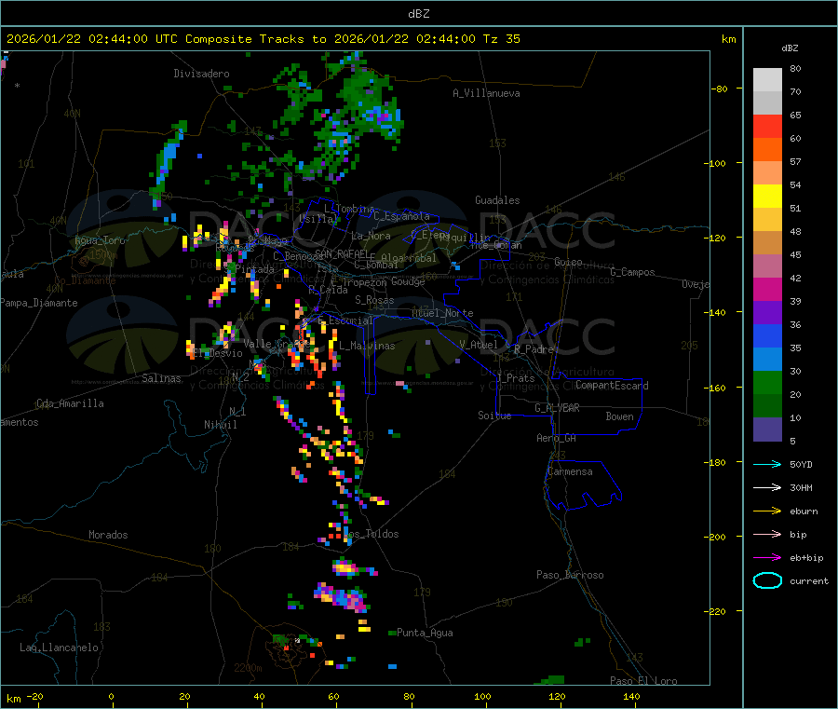Click the L_Malvinas map label

point(367,346)
